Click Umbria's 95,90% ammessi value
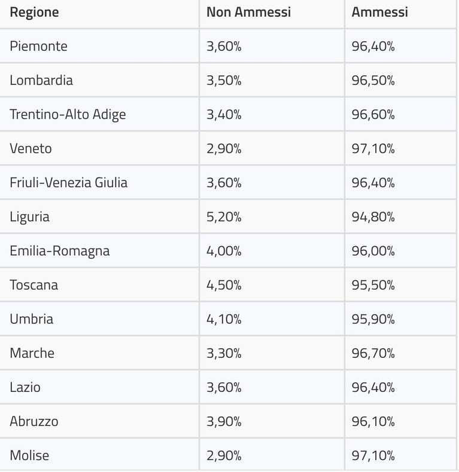The width and height of the screenshot is (459, 472). 373,319
